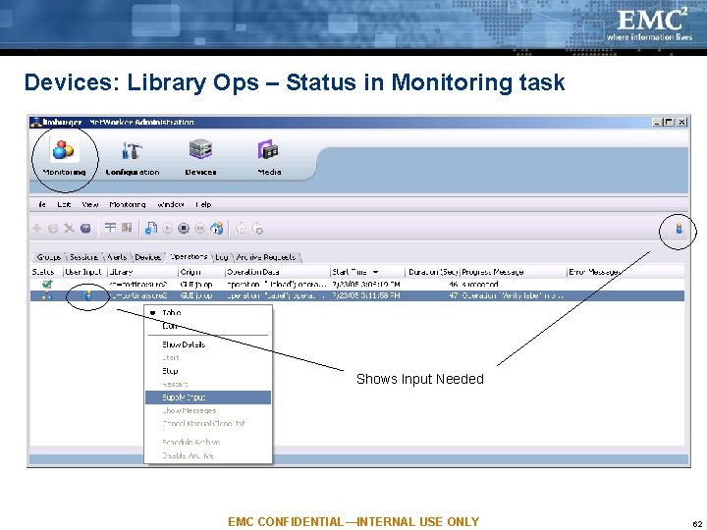Screen dimensions: 707x530
Task: Switch to the Log tab
Action: (221, 257)
